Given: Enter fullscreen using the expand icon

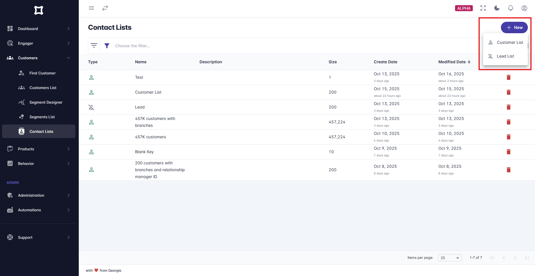Looking at the screenshot, I should pos(483,8).
